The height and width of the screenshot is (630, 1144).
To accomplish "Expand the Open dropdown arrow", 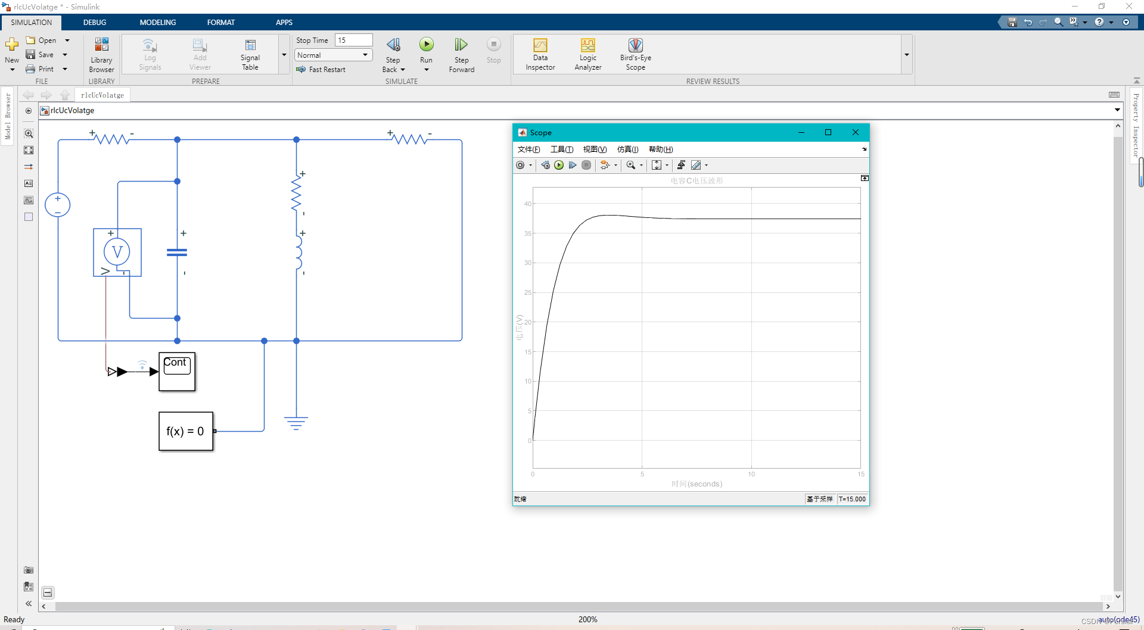I will [x=67, y=40].
